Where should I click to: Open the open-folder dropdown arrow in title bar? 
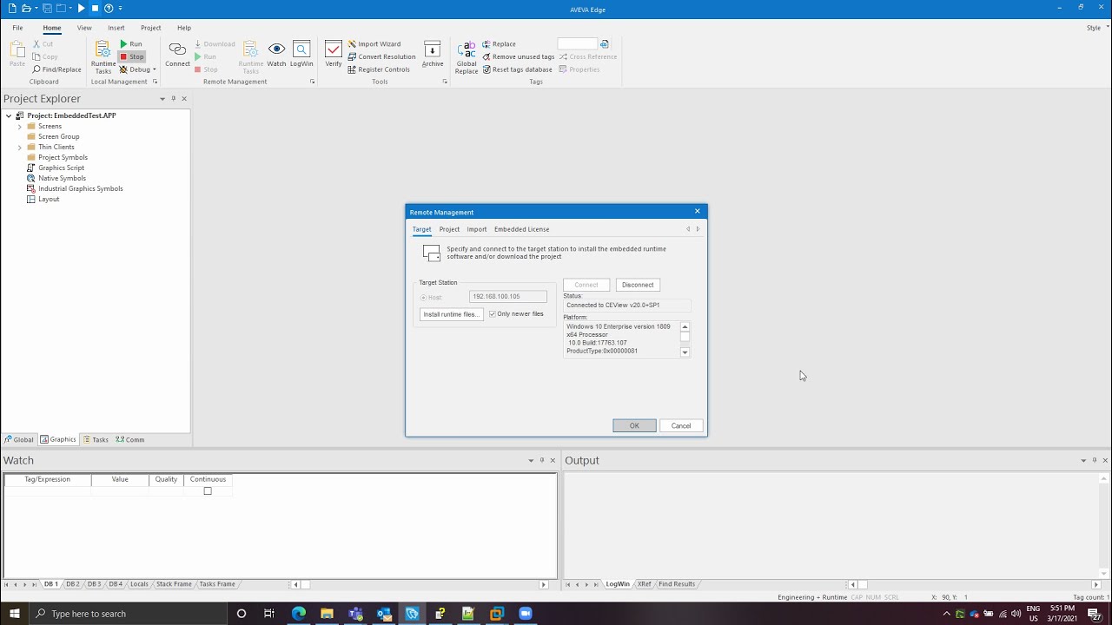pos(36,8)
